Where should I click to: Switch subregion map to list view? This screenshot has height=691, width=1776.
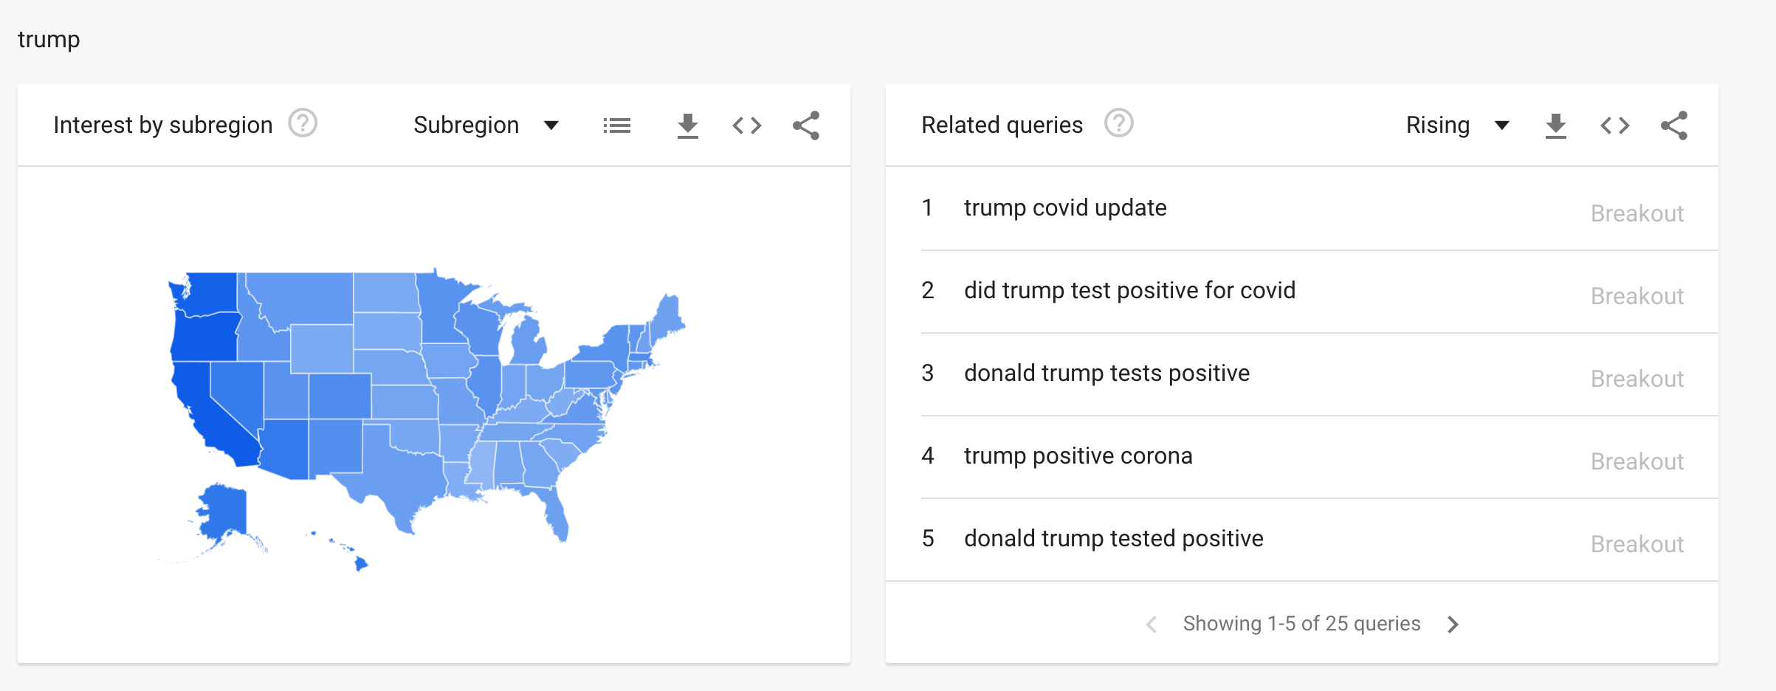tap(616, 126)
